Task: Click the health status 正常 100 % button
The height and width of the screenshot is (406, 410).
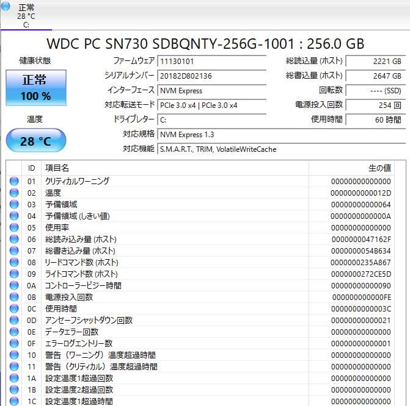Action: (x=36, y=88)
